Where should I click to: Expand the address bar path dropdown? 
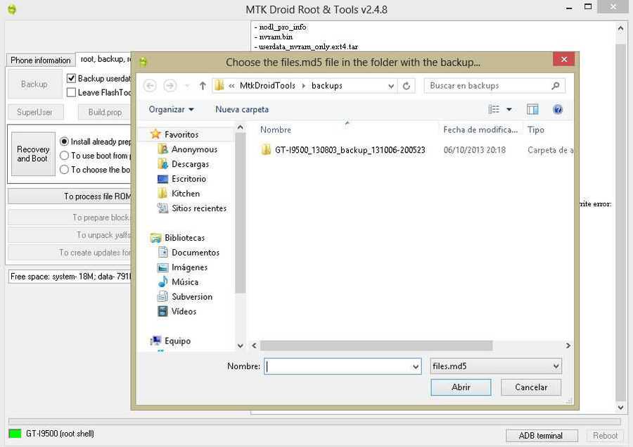tap(391, 86)
